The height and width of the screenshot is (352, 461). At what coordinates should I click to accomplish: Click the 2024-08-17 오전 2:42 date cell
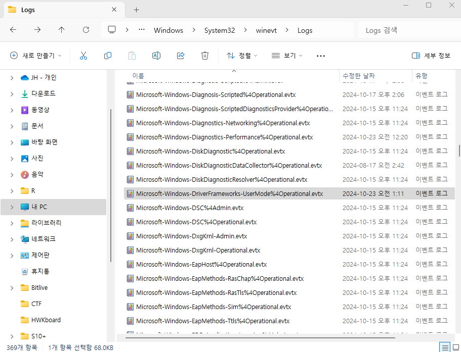(373, 166)
